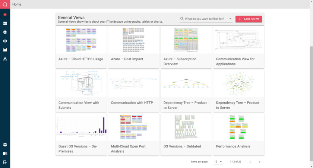The height and width of the screenshot is (168, 313).
Task: Open the Performance Analysis view card
Action: click(x=238, y=134)
